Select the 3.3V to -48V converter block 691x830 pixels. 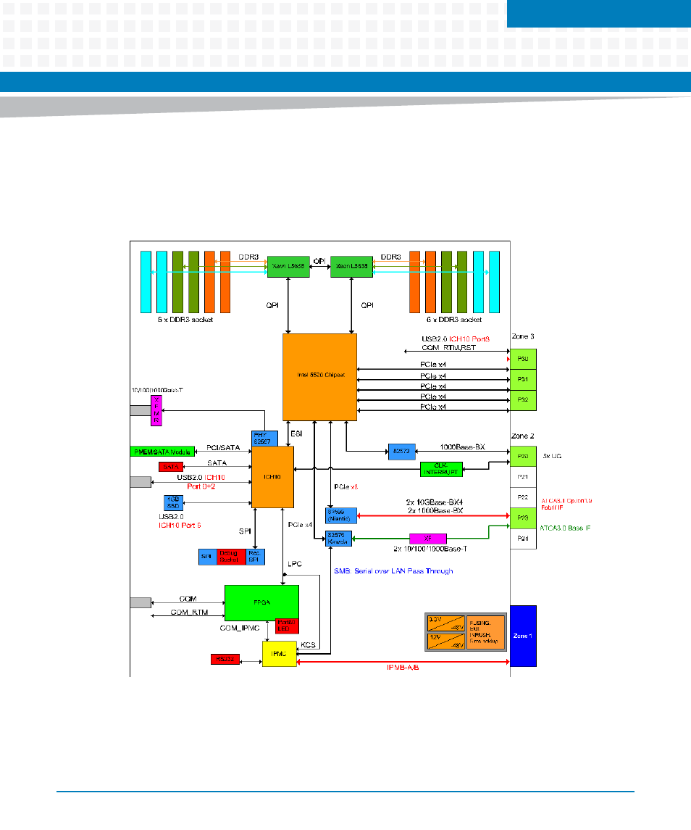click(446, 623)
